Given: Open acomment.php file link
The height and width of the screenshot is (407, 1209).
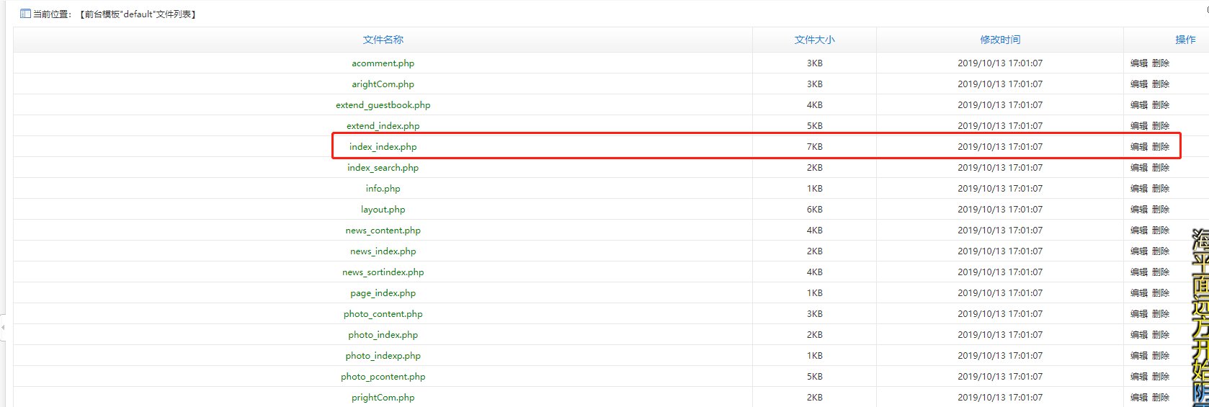Looking at the screenshot, I should tap(383, 63).
